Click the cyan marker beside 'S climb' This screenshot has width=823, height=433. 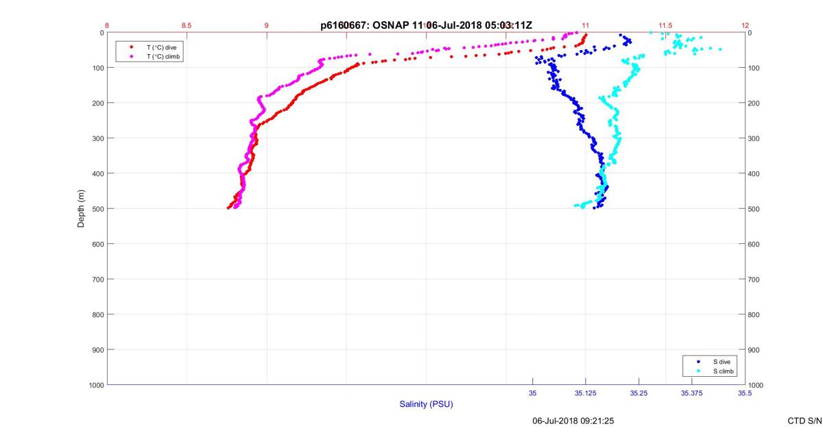697,371
